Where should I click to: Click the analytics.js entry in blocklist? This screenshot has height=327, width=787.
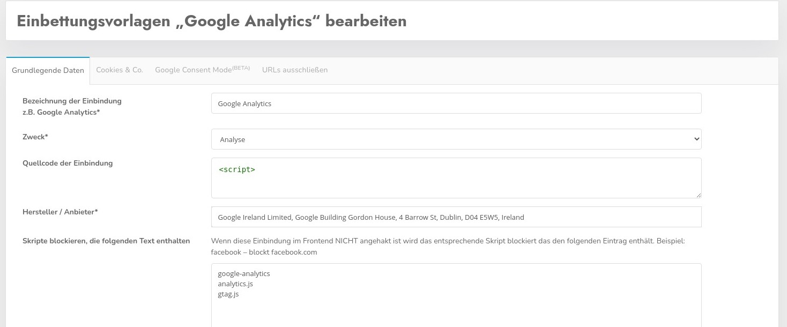(x=235, y=284)
